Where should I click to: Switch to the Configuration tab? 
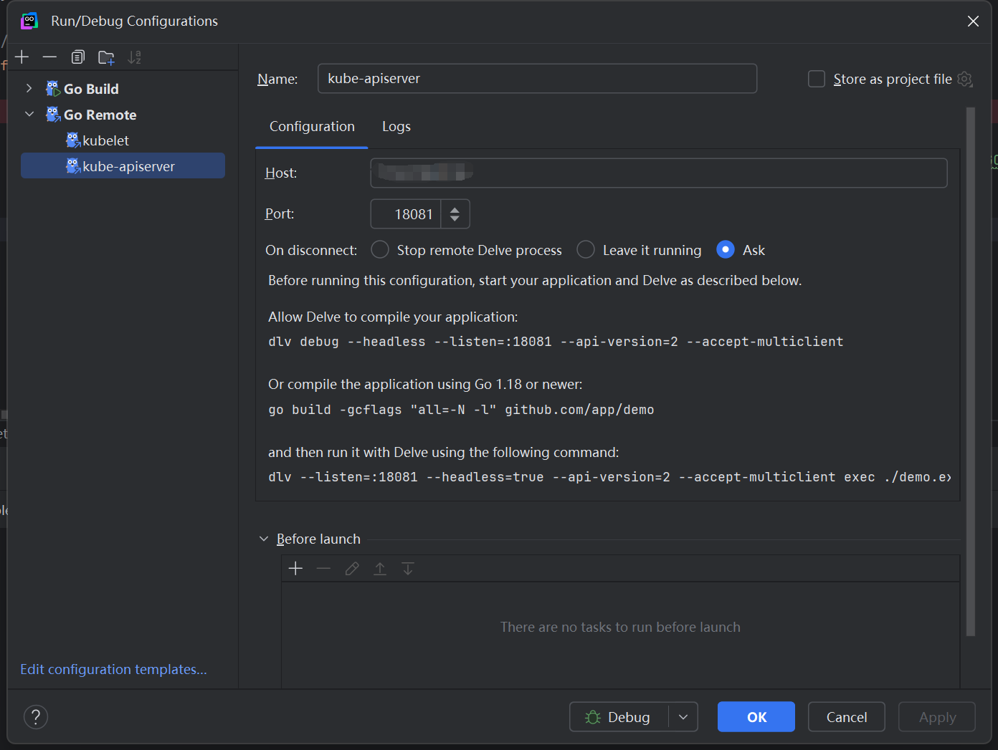click(312, 127)
